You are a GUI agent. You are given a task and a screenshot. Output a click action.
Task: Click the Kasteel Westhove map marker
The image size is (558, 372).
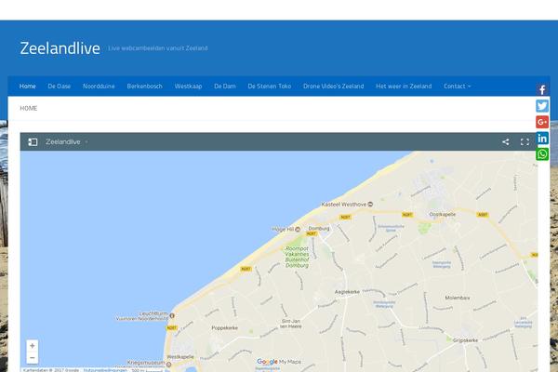click(x=370, y=205)
